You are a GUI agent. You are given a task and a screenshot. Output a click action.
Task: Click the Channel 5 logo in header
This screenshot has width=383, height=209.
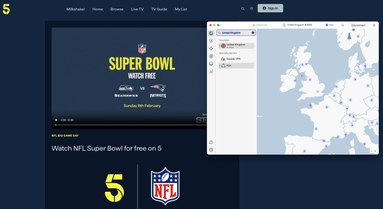[6, 9]
